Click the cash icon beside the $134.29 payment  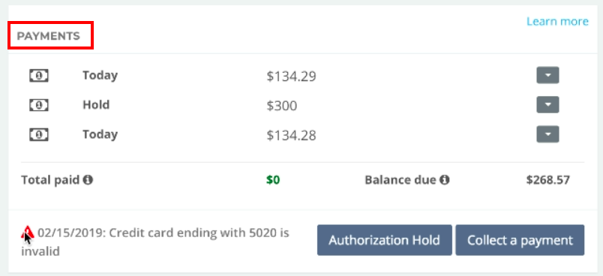39,75
